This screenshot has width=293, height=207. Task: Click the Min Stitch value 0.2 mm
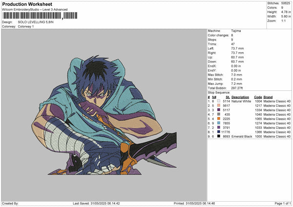click(236, 79)
